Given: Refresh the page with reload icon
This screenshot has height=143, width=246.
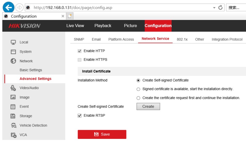Looking at the screenshot, I should [220, 7].
